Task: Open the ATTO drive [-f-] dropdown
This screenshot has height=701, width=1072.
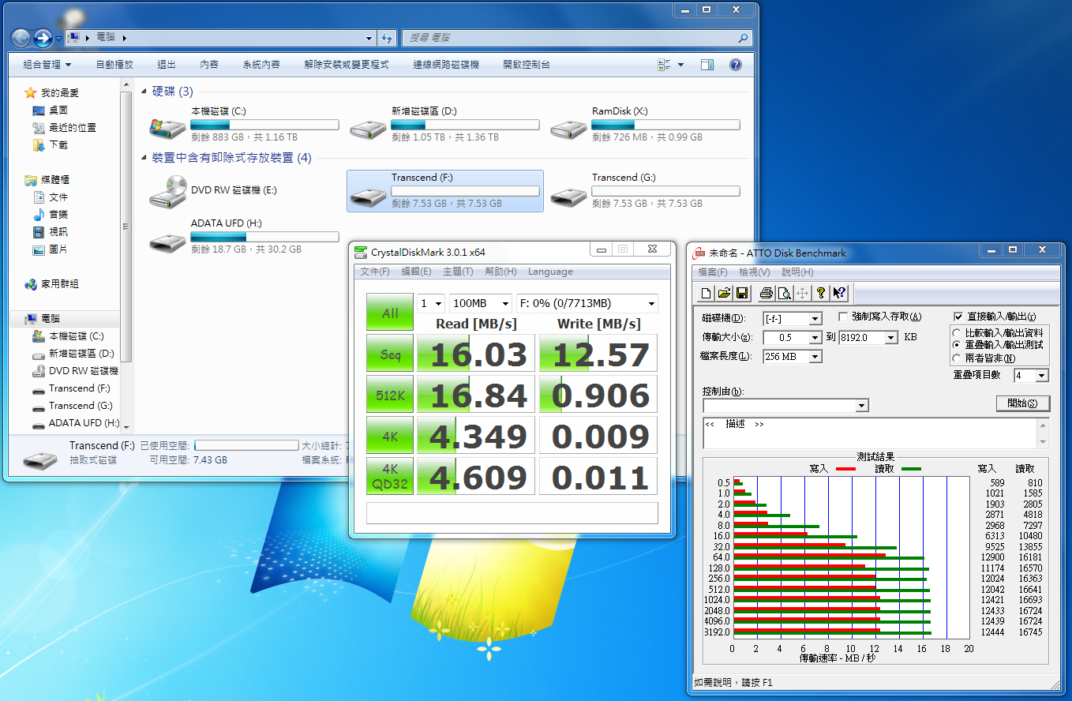Action: pos(815,319)
